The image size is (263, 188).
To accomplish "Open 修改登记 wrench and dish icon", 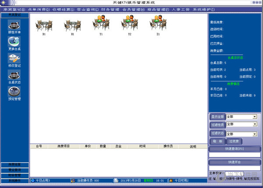I will (14, 58).
